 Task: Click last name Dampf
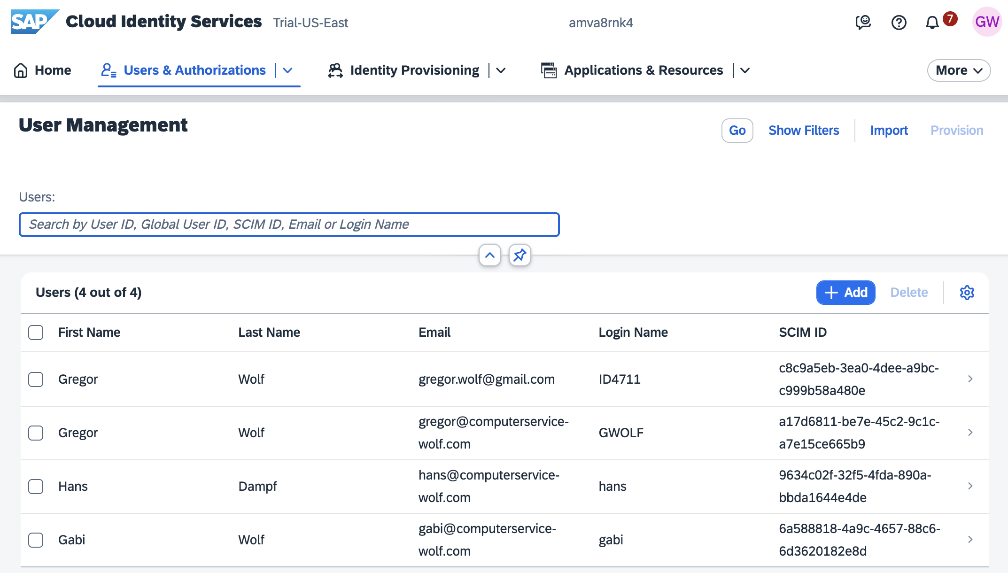tap(258, 486)
